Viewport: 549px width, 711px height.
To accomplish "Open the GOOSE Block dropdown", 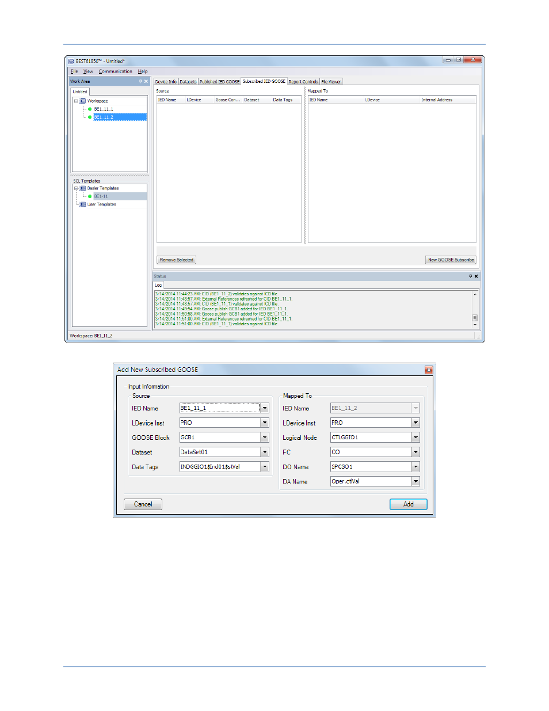I will 265,438.
